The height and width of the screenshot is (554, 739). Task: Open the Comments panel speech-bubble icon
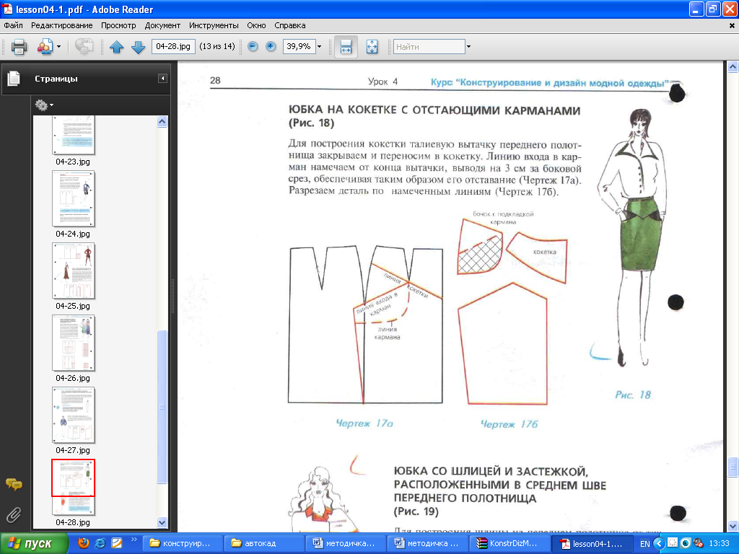pos(14,484)
